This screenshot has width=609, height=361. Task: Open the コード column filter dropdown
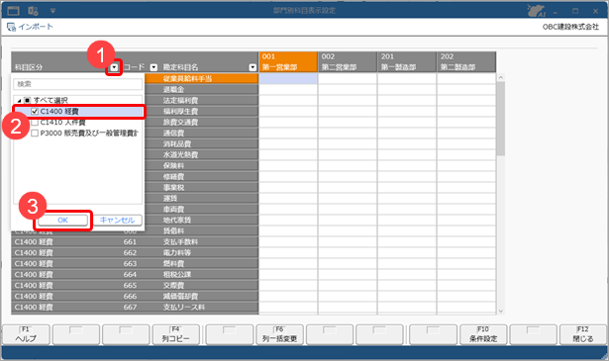pyautogui.click(x=153, y=67)
